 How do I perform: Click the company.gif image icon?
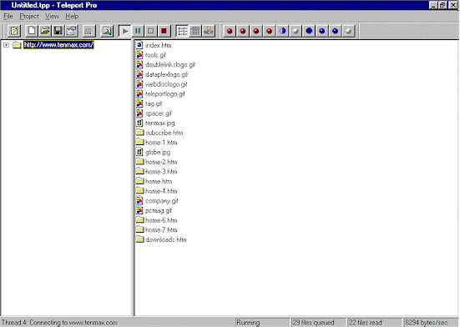click(x=139, y=200)
